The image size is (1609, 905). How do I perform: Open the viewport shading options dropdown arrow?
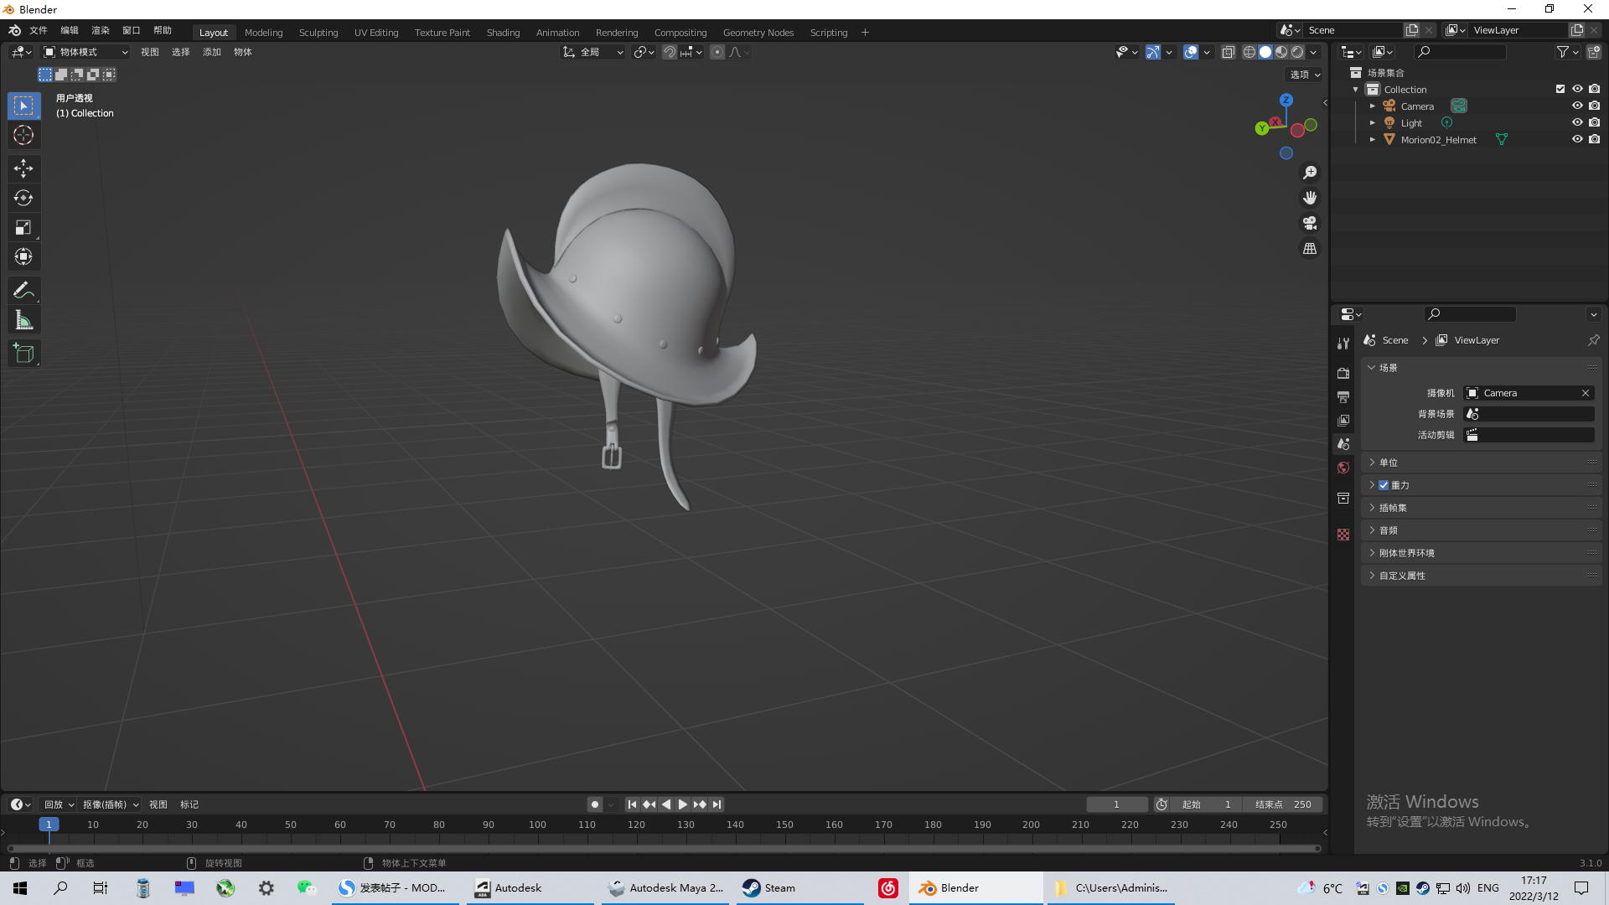[1314, 52]
